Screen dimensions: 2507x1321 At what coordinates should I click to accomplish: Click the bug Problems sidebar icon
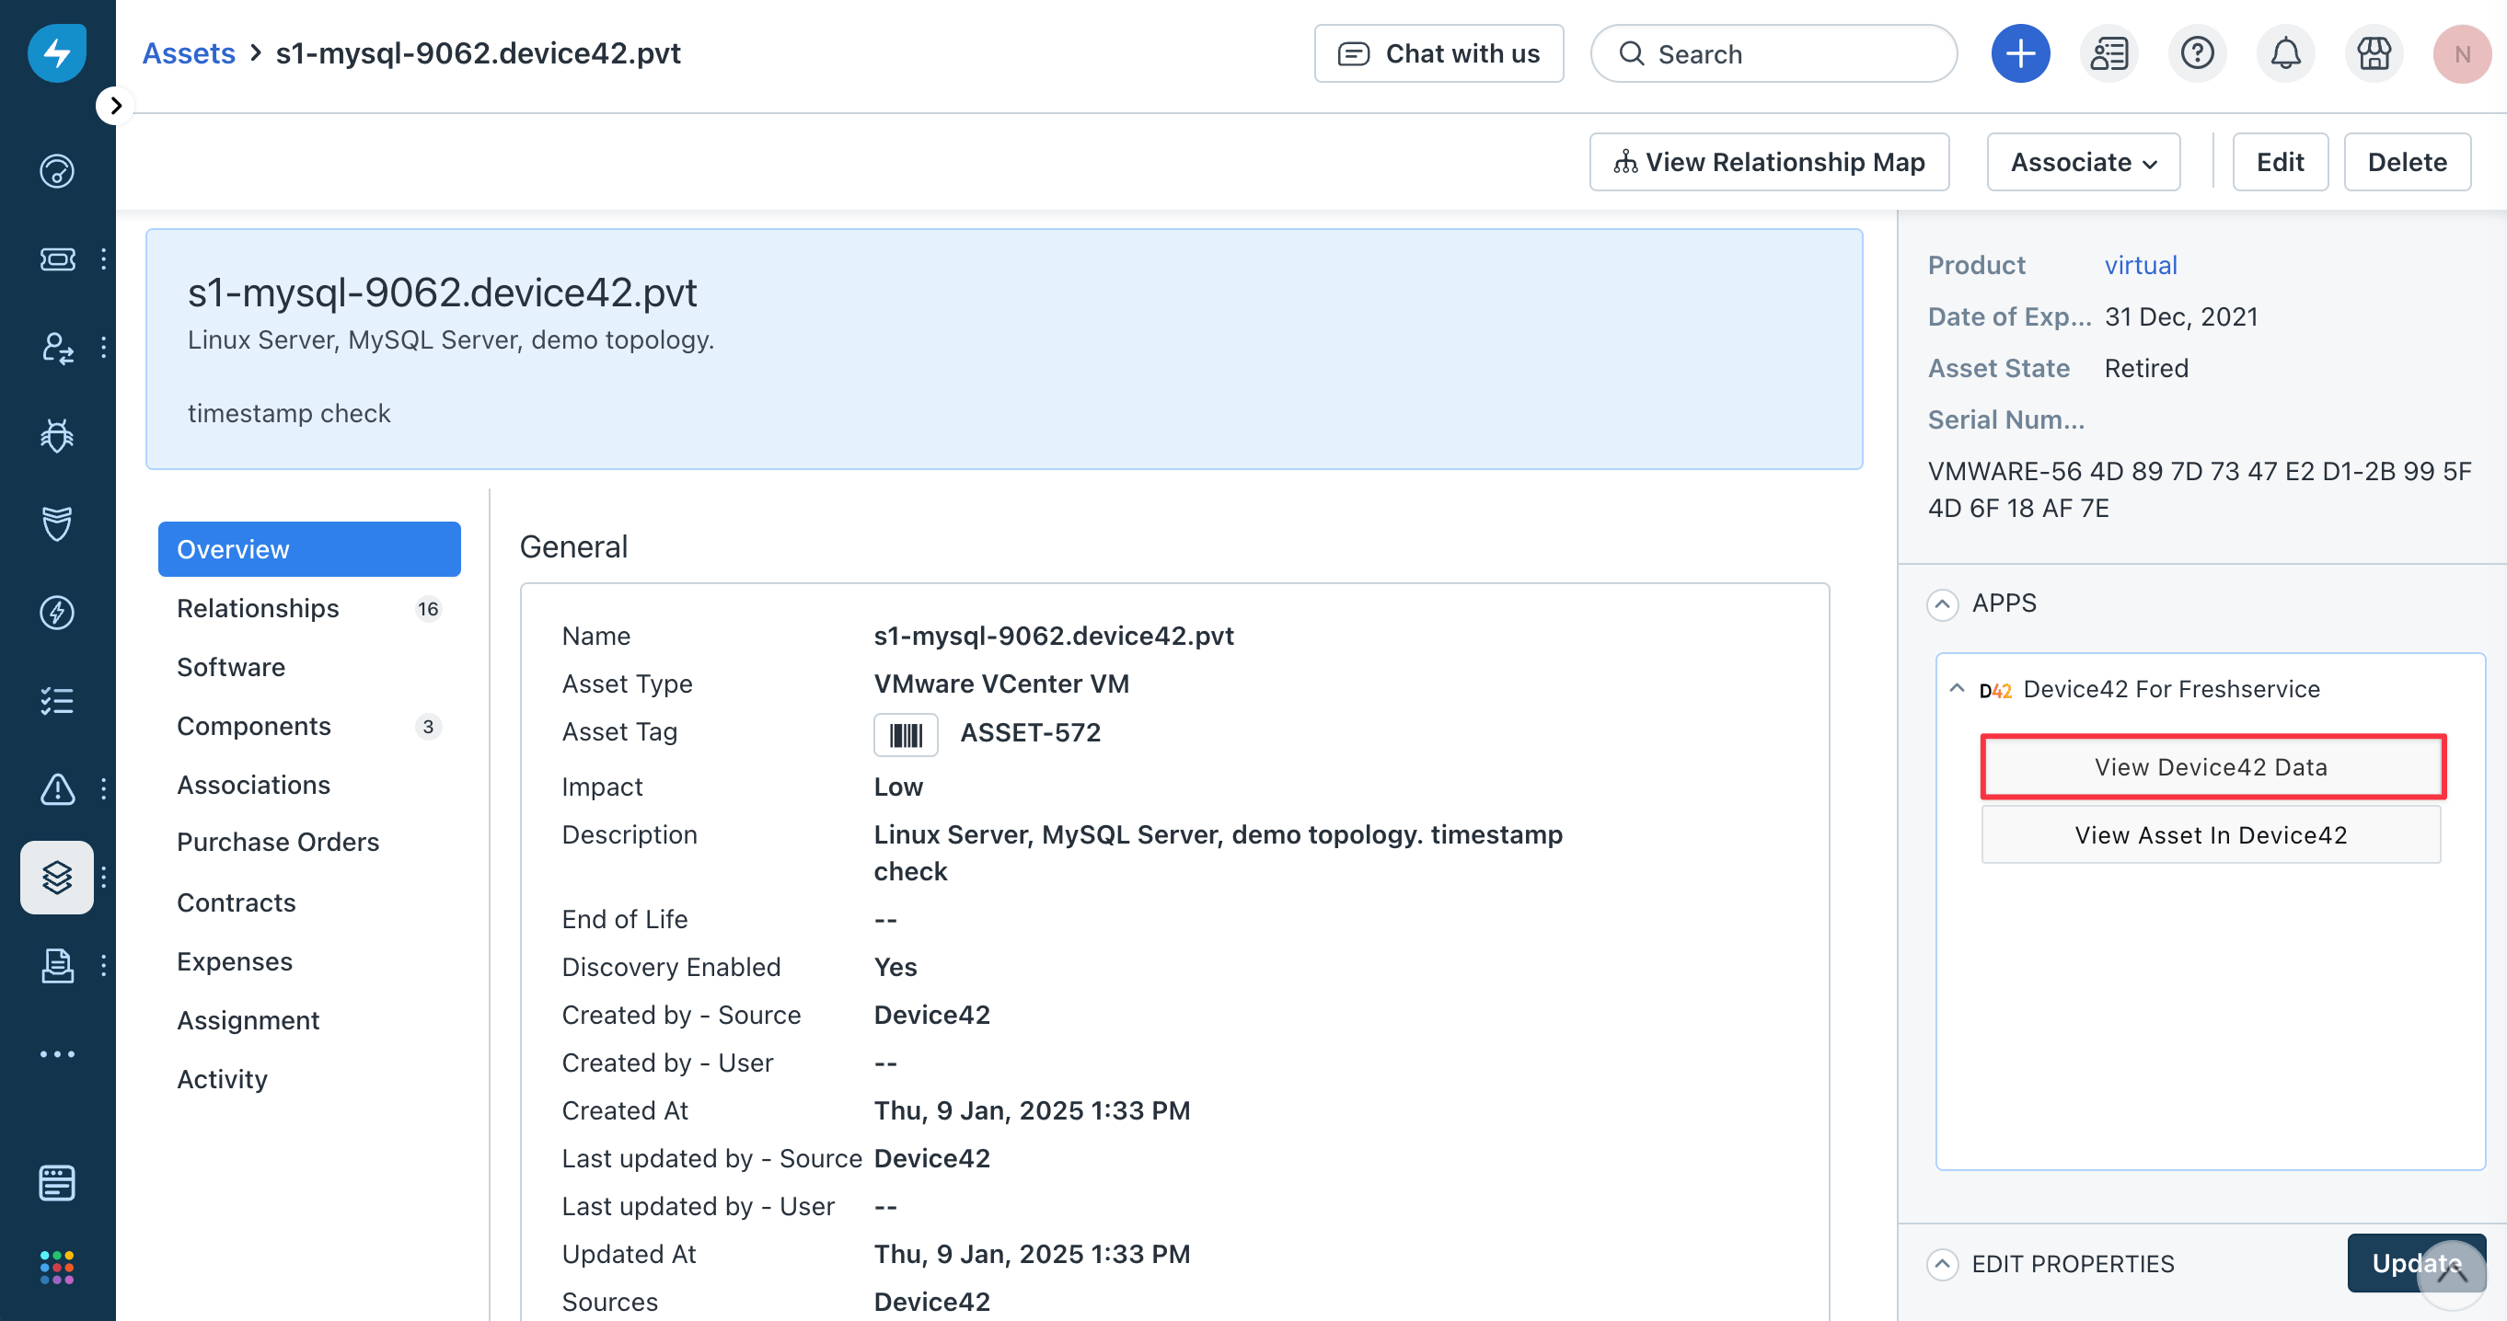click(56, 436)
